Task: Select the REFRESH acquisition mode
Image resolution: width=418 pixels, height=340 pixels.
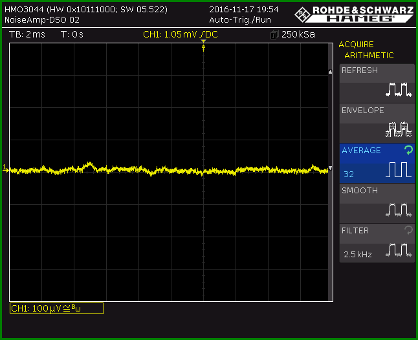Action: (377, 83)
